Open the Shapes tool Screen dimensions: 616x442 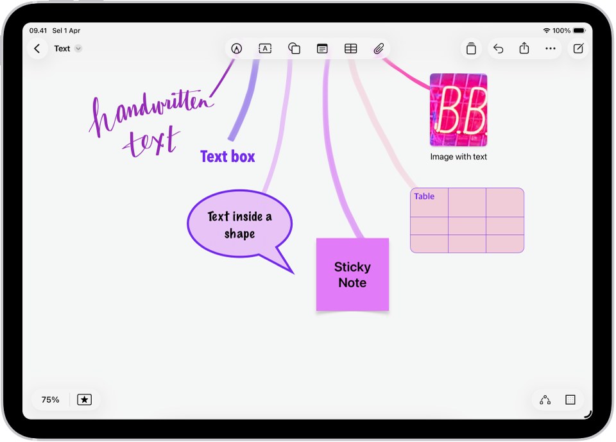294,48
